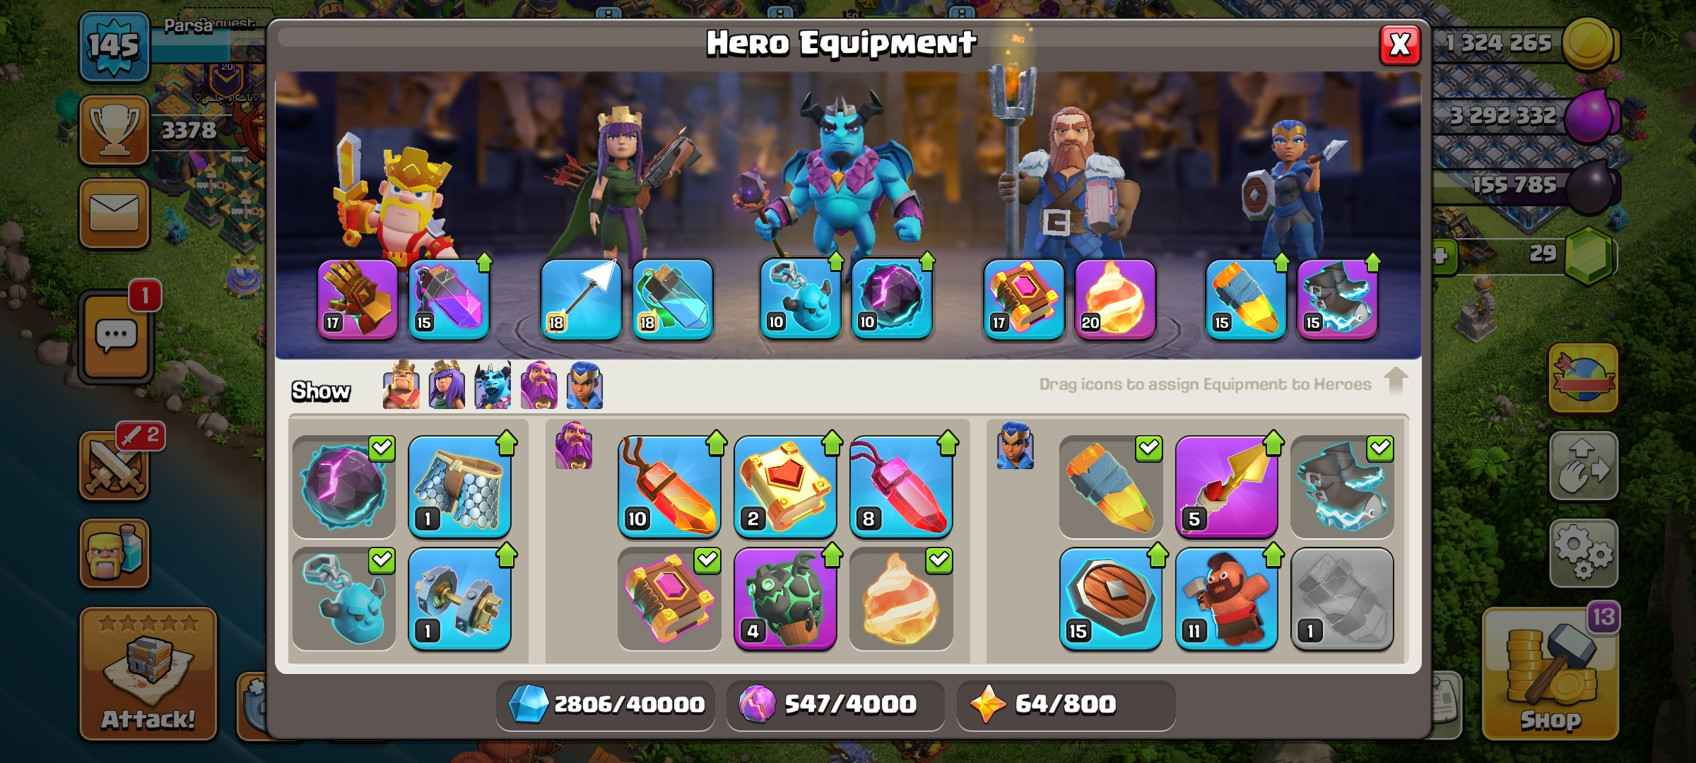The width and height of the screenshot is (1696, 763).
Task: Toggle Minion Prince equipment filter
Action: 493,386
